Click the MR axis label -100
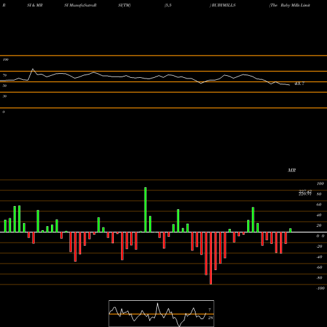The width and height of the screenshot is (327, 327). tap(320, 288)
